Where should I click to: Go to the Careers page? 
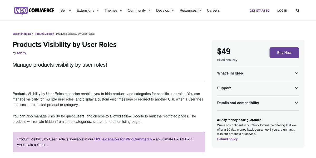(213, 11)
